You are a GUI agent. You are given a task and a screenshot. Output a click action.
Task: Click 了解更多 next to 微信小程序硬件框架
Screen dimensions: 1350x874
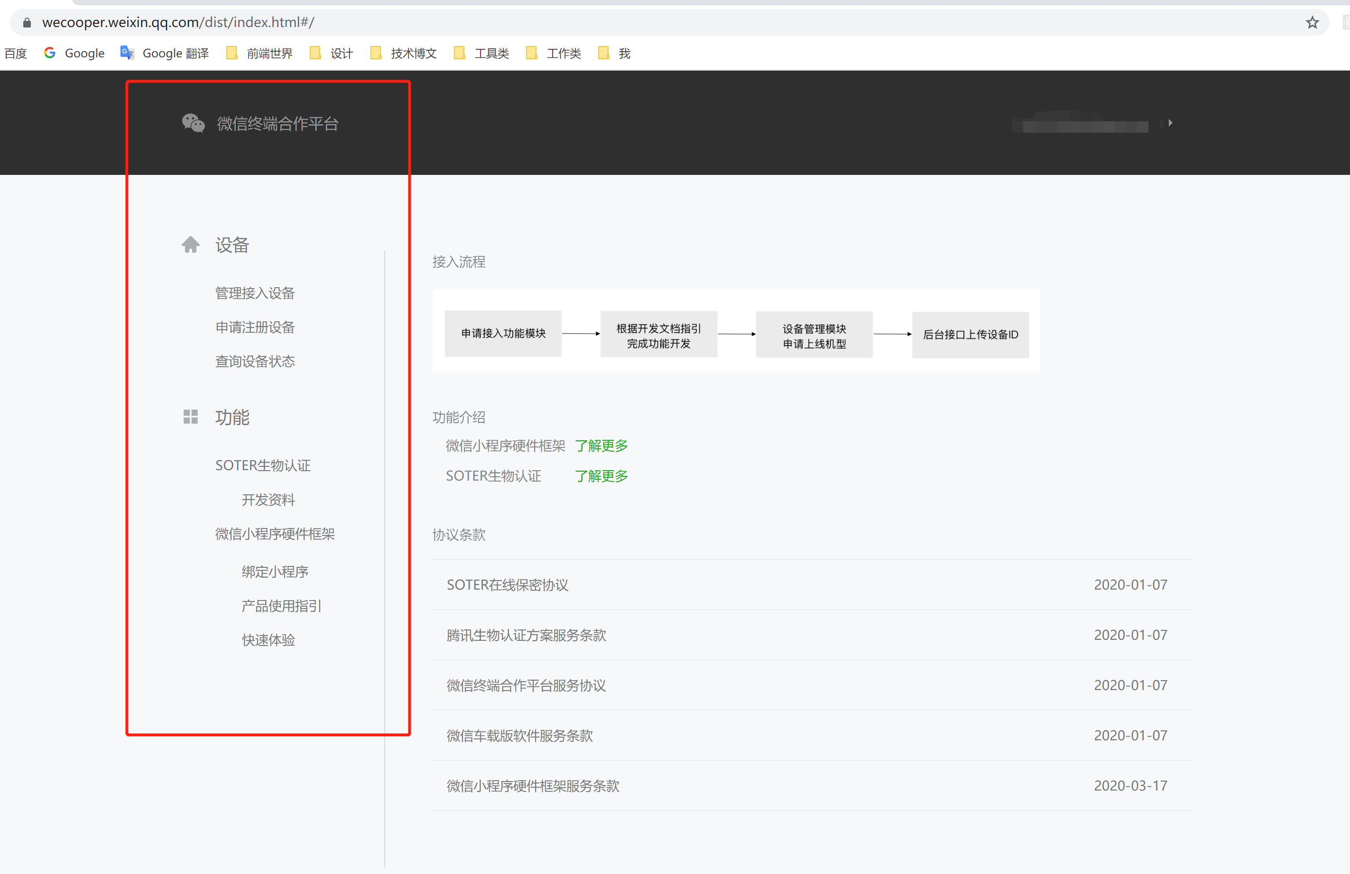tap(601, 446)
